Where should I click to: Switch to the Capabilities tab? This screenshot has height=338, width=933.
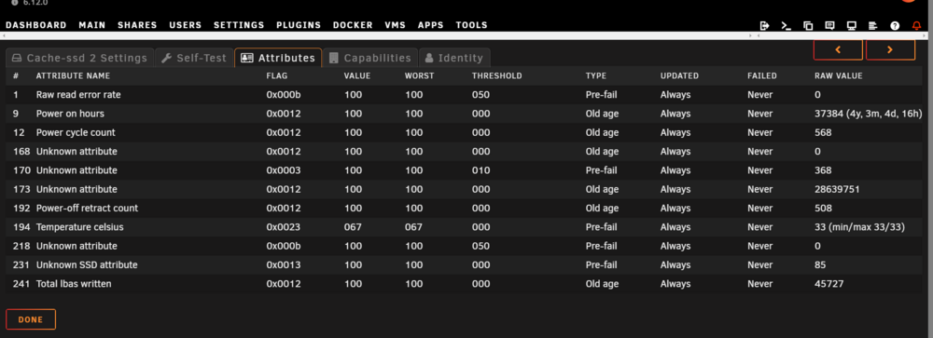(370, 58)
